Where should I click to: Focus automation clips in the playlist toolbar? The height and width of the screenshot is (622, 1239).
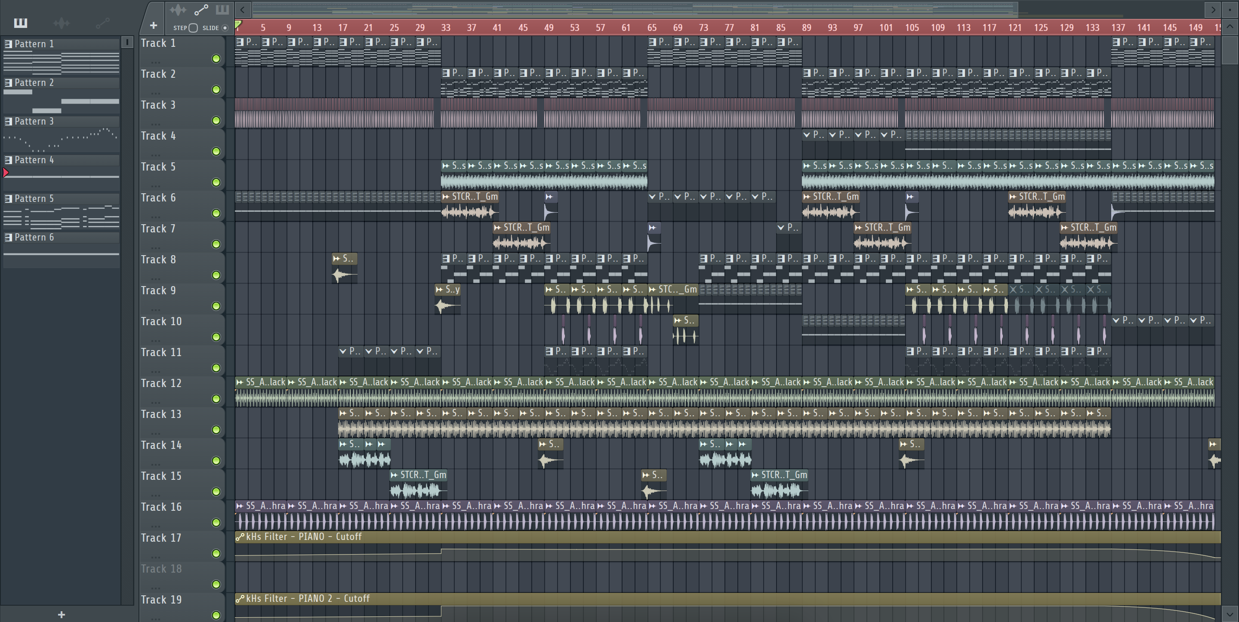pyautogui.click(x=201, y=9)
